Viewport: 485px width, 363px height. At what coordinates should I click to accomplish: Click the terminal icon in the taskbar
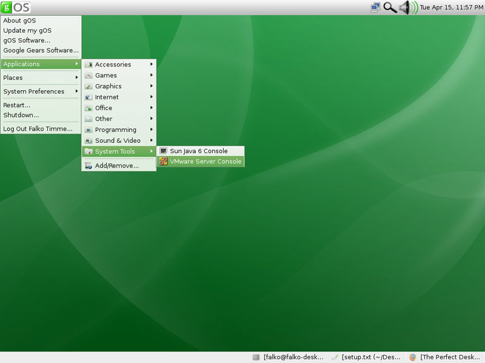coord(256,357)
